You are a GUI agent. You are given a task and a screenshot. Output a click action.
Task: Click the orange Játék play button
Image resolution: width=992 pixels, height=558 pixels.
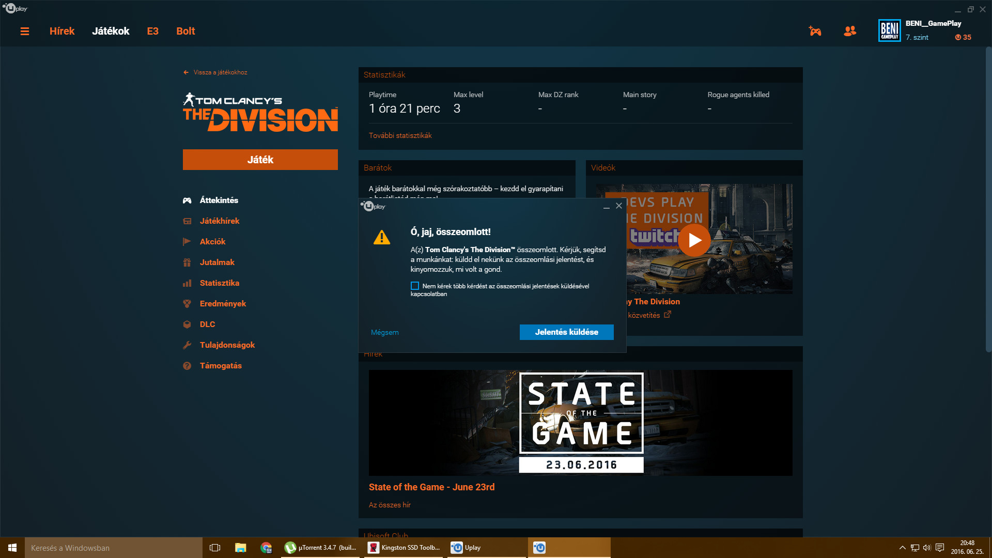pos(260,160)
